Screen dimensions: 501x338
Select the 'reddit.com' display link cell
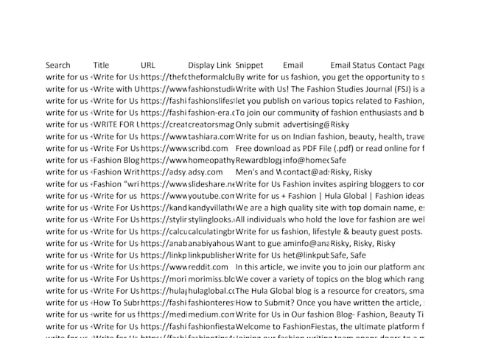coord(208,267)
